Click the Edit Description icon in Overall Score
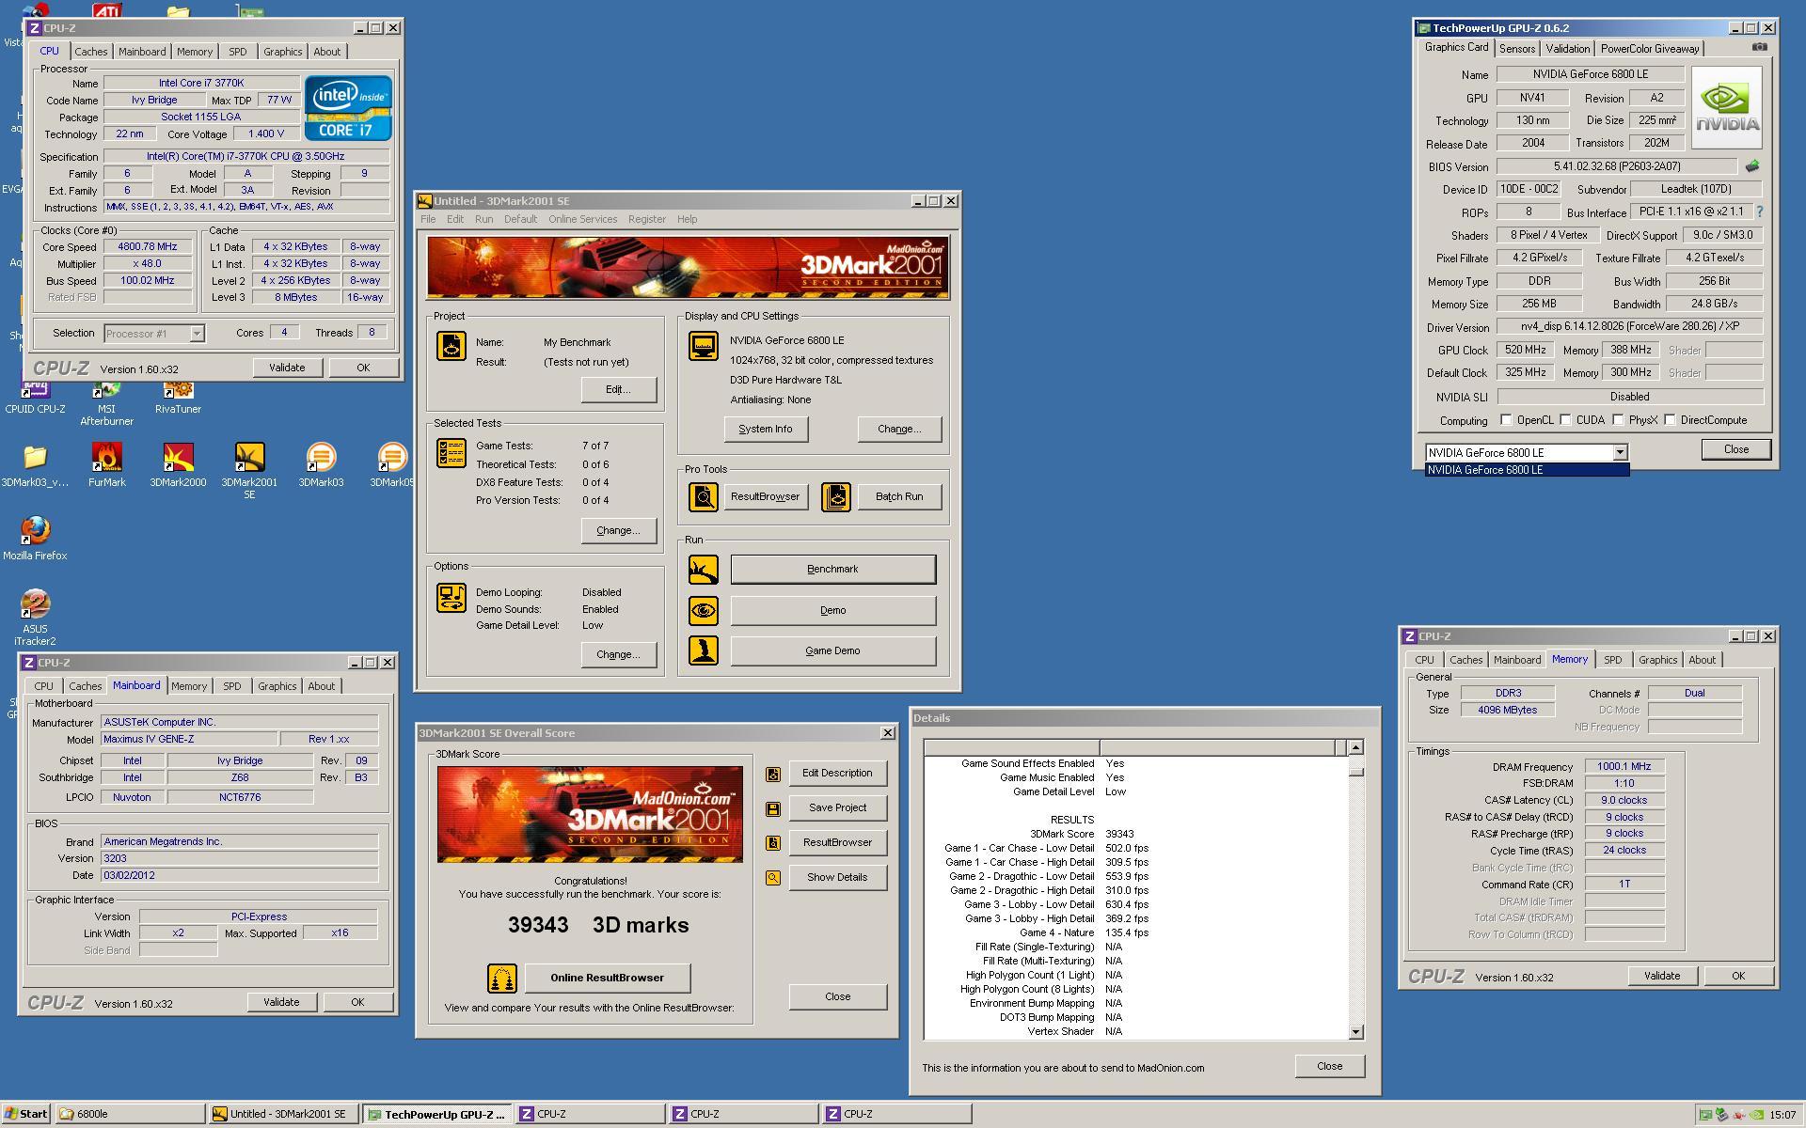1806x1128 pixels. tap(772, 774)
